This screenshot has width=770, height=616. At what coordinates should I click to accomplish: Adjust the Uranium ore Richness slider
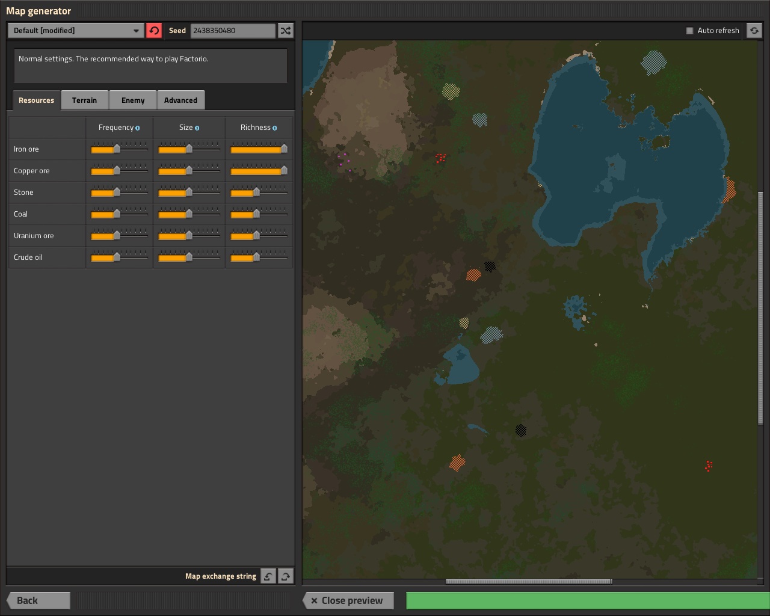click(259, 235)
